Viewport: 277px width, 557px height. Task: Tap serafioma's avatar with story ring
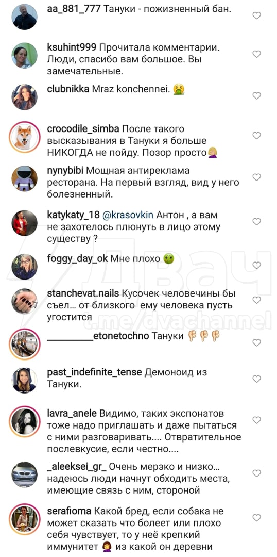coord(25,519)
